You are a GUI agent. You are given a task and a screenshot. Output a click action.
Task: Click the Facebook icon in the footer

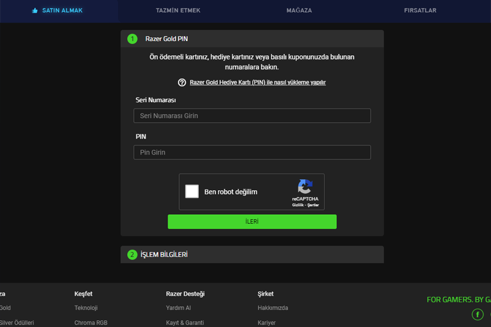(477, 315)
